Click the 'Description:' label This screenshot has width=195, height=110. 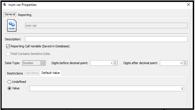coord(13,39)
